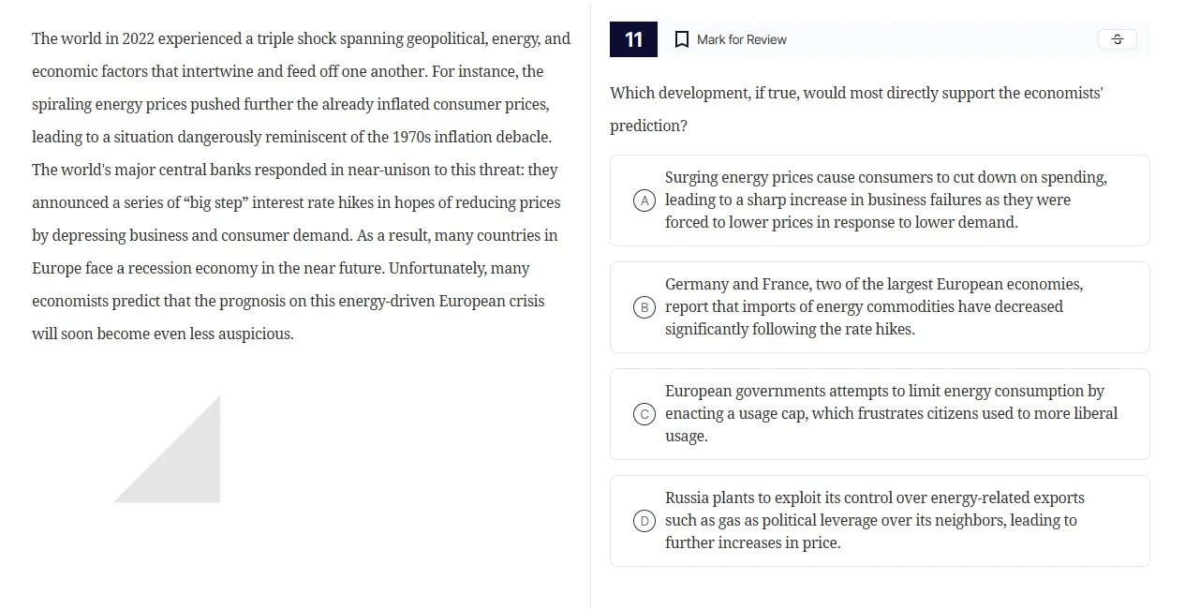Image resolution: width=1185 pixels, height=609 pixels.
Task: Click the question 11 header bar
Action: pyautogui.click(x=879, y=39)
